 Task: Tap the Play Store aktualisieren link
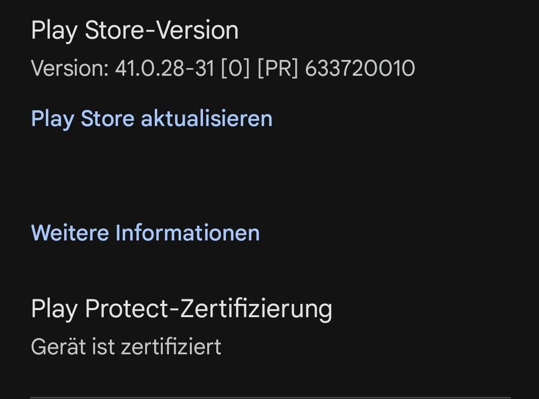point(152,119)
